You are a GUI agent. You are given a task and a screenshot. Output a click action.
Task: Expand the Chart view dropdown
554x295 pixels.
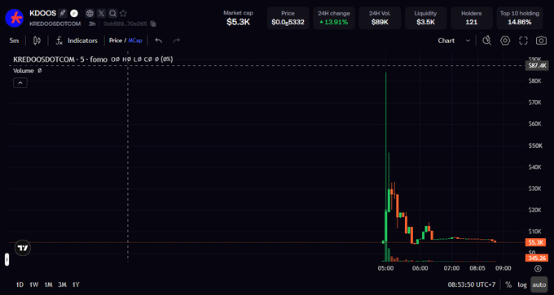pos(454,41)
